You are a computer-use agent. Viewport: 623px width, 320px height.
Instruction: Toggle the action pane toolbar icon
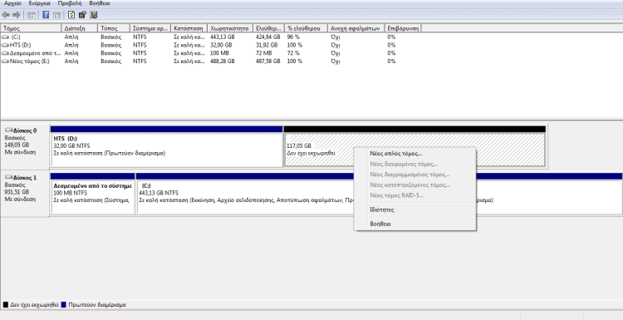coord(56,15)
